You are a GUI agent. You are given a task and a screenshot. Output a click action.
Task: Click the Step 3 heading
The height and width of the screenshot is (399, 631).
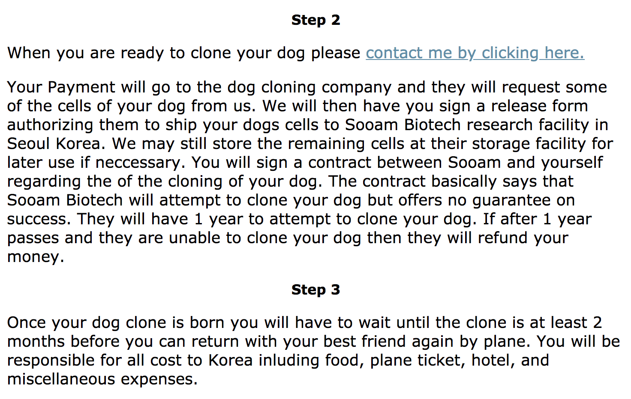(x=315, y=290)
